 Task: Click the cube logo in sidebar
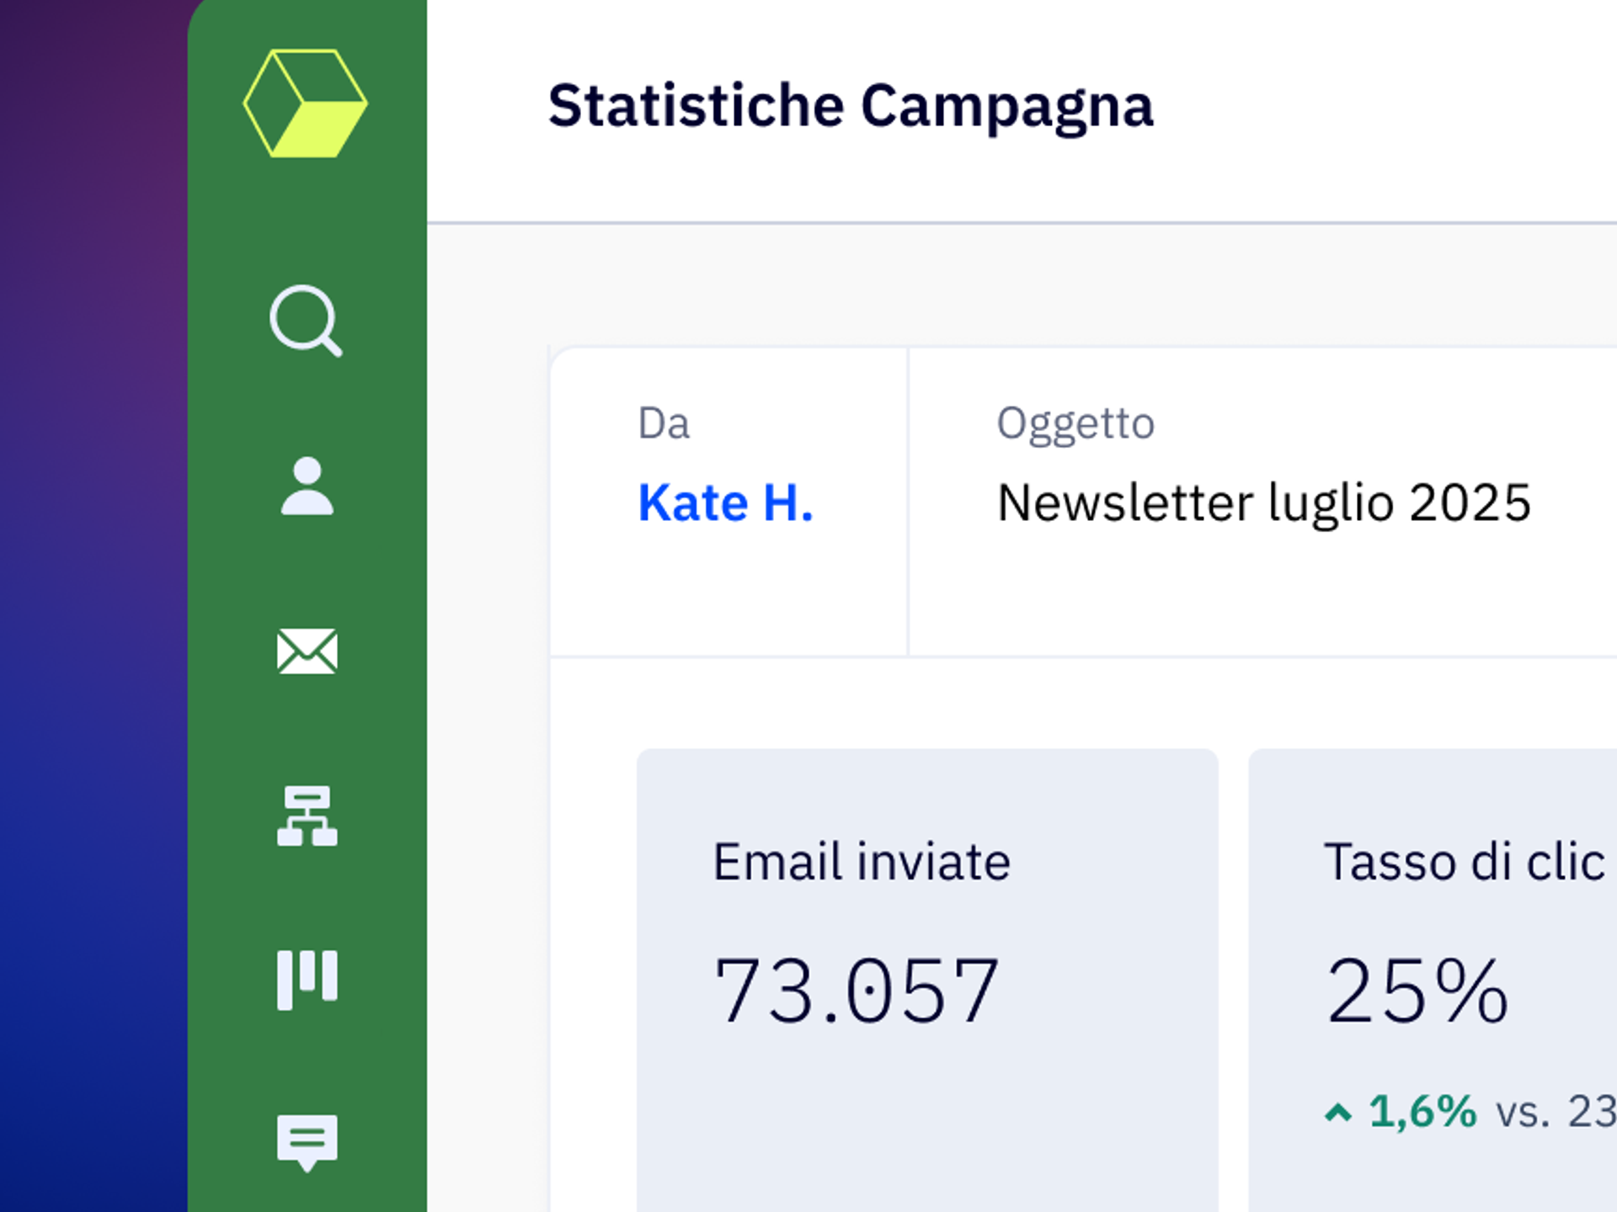coord(306,104)
